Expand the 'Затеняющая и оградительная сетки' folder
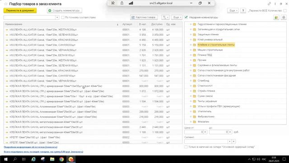Screen dimensions: 289x163 click(x=191, y=29)
